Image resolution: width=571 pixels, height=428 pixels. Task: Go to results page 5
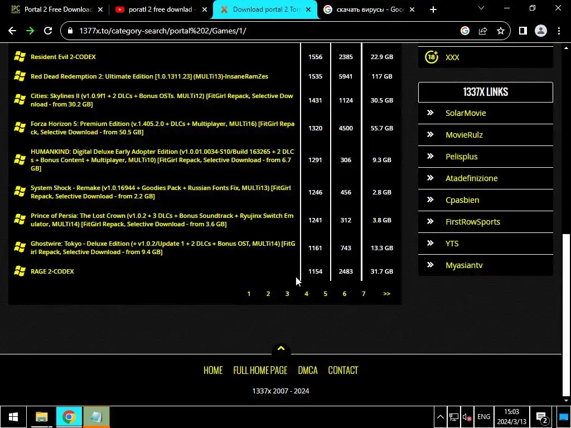[x=325, y=294]
